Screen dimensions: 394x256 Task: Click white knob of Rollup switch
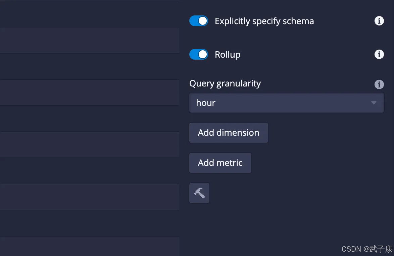203,54
